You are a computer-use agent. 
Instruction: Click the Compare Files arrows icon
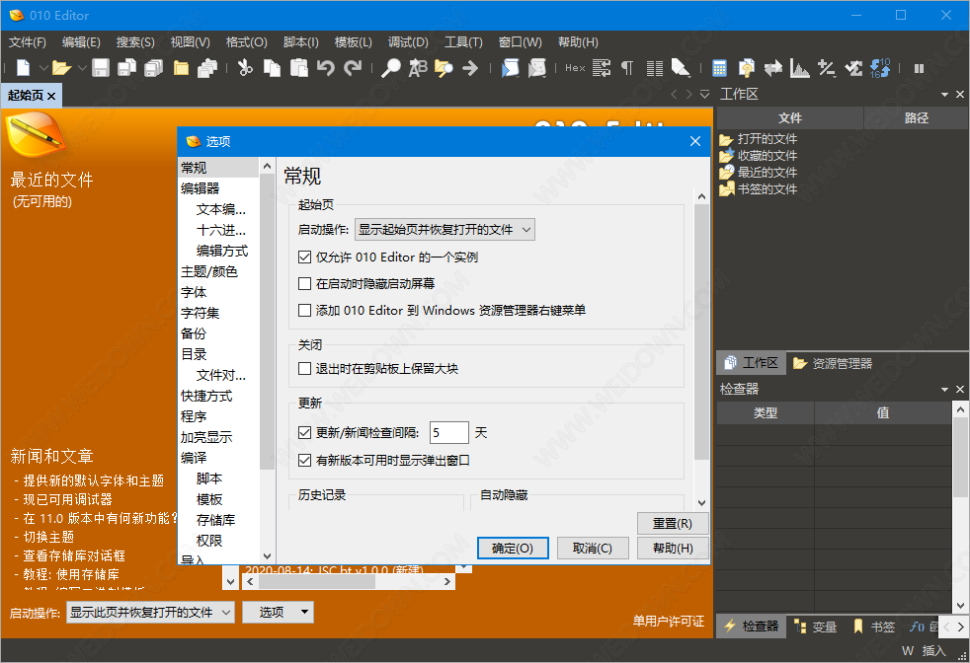pyautogui.click(x=773, y=67)
